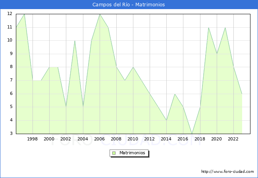Click the final 2023 data point at value 6

coord(242,94)
